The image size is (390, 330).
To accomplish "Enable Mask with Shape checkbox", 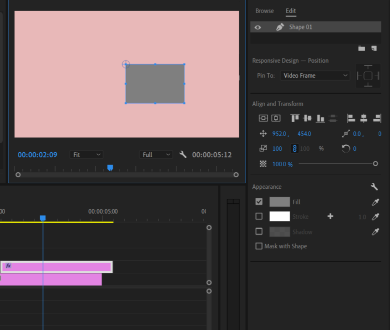I will pyautogui.click(x=259, y=246).
